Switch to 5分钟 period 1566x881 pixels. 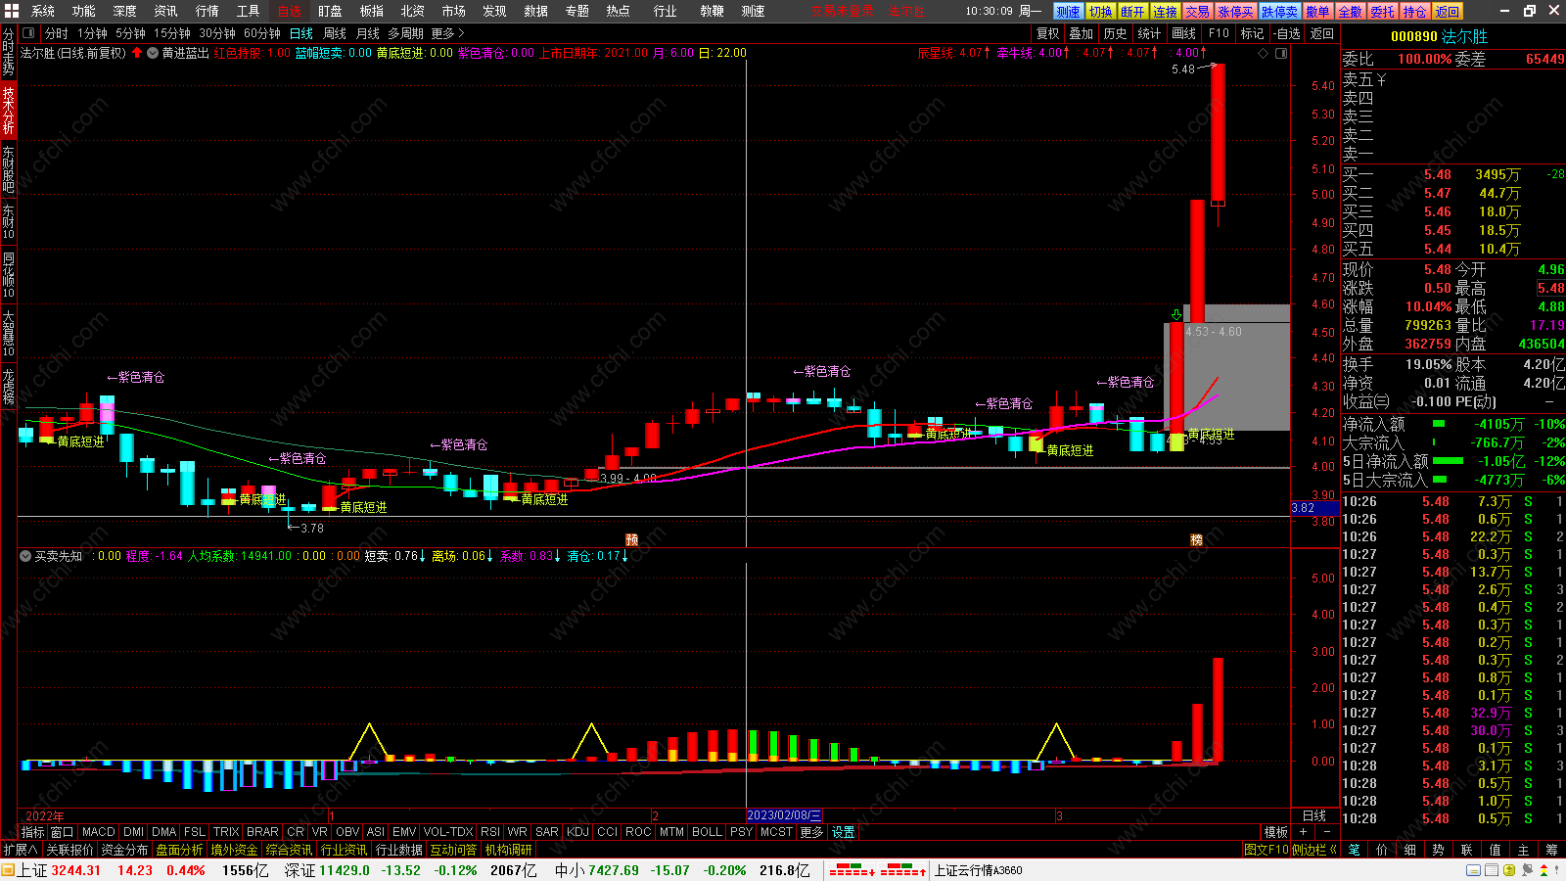pos(130,33)
